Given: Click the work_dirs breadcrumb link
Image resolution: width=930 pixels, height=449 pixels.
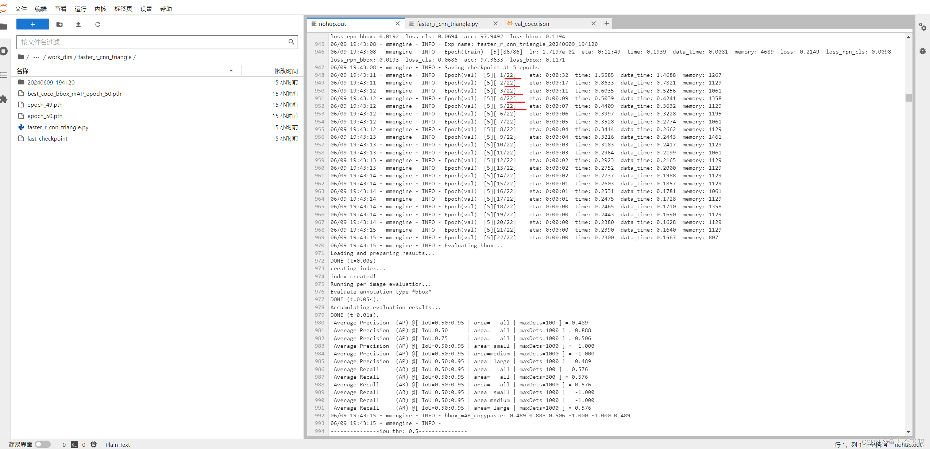Looking at the screenshot, I should click(60, 57).
